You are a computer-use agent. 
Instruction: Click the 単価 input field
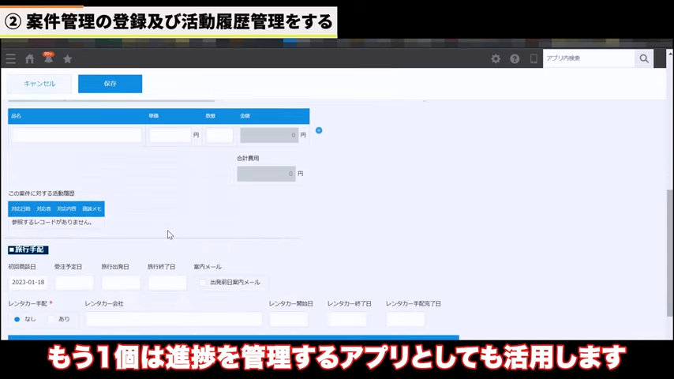coord(170,135)
